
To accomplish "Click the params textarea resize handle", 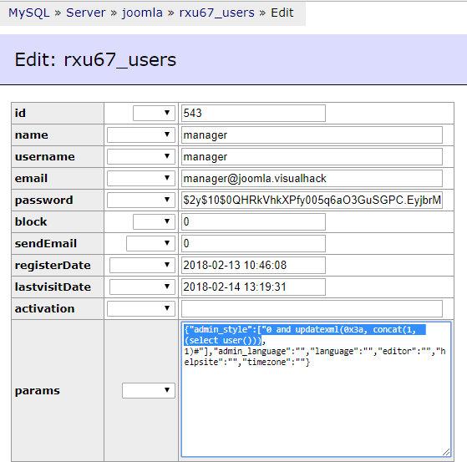I will click(x=446, y=452).
